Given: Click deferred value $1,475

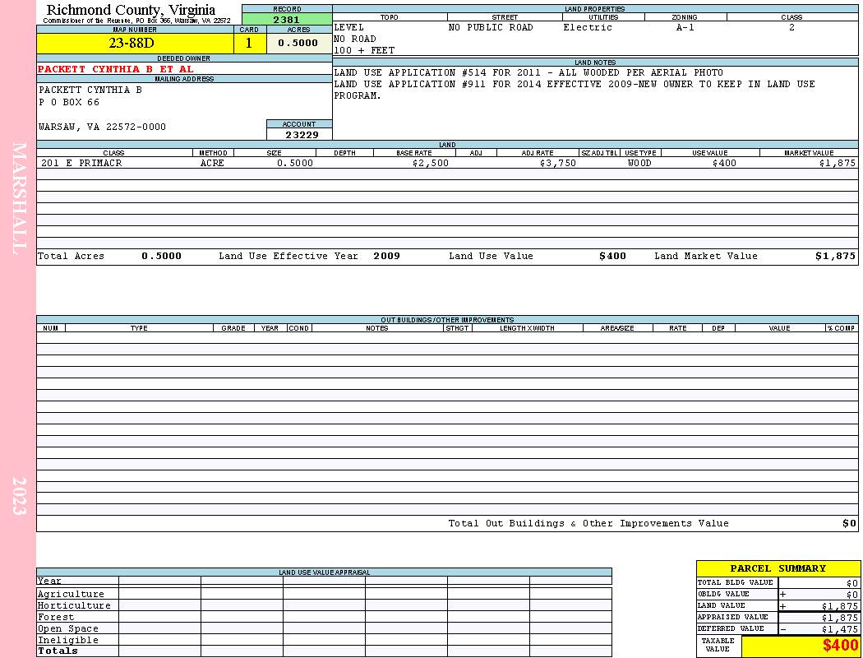Looking at the screenshot, I should (x=840, y=629).
